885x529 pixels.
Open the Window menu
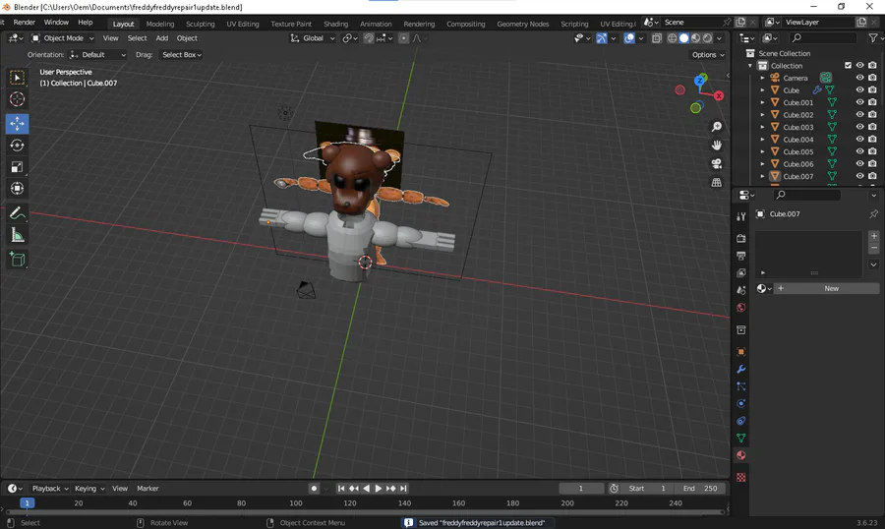pos(56,23)
